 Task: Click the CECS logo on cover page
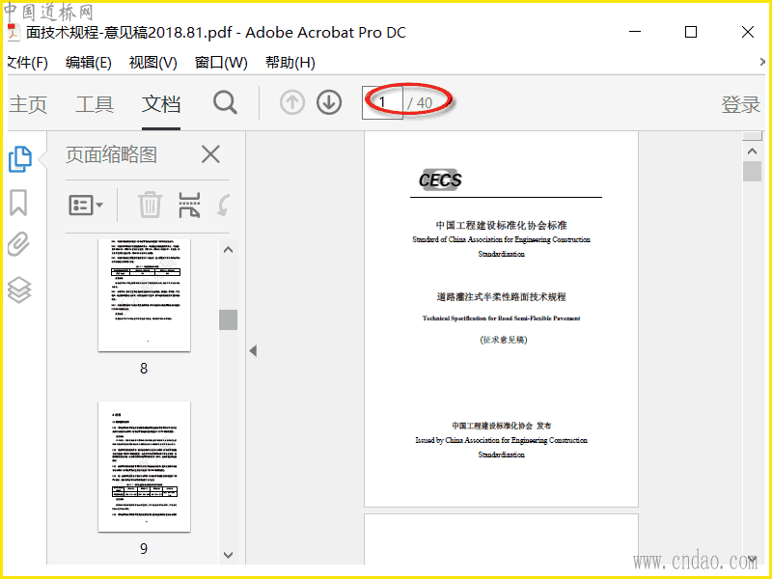440,180
